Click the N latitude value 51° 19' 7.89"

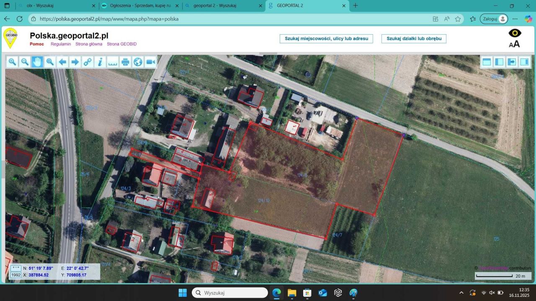(x=41, y=268)
